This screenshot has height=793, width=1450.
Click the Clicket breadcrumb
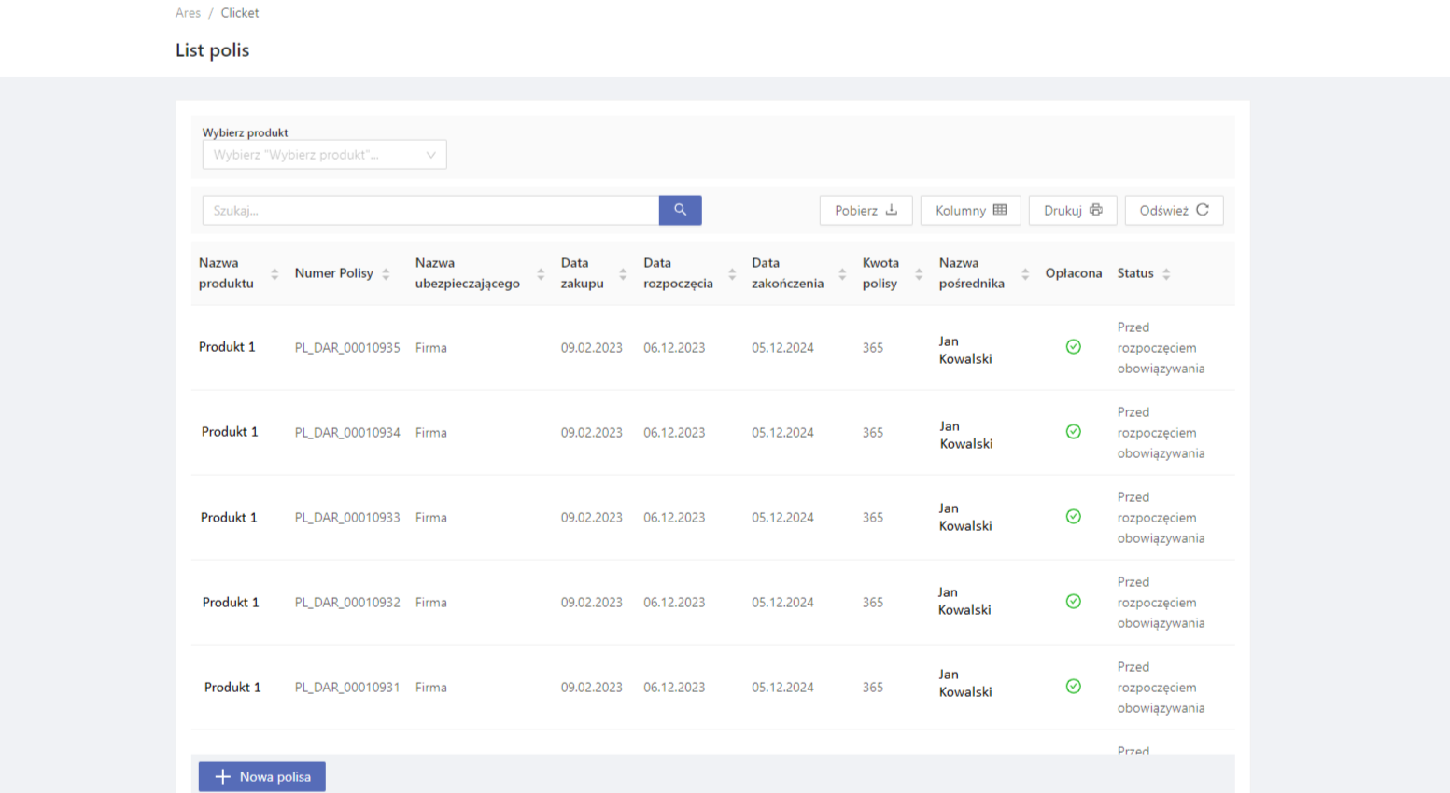tap(240, 13)
